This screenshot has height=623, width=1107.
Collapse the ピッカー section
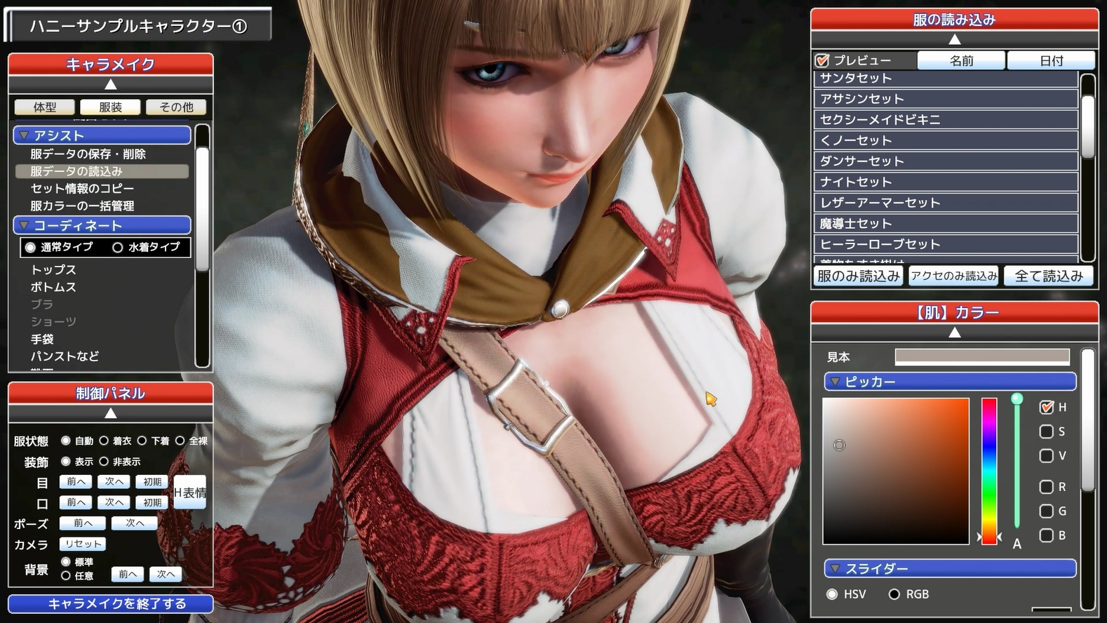pyautogui.click(x=950, y=382)
